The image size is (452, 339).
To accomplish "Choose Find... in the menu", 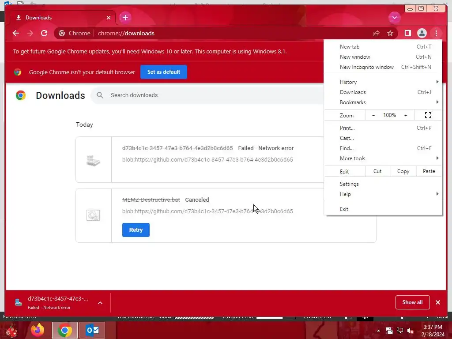I will [383, 148].
